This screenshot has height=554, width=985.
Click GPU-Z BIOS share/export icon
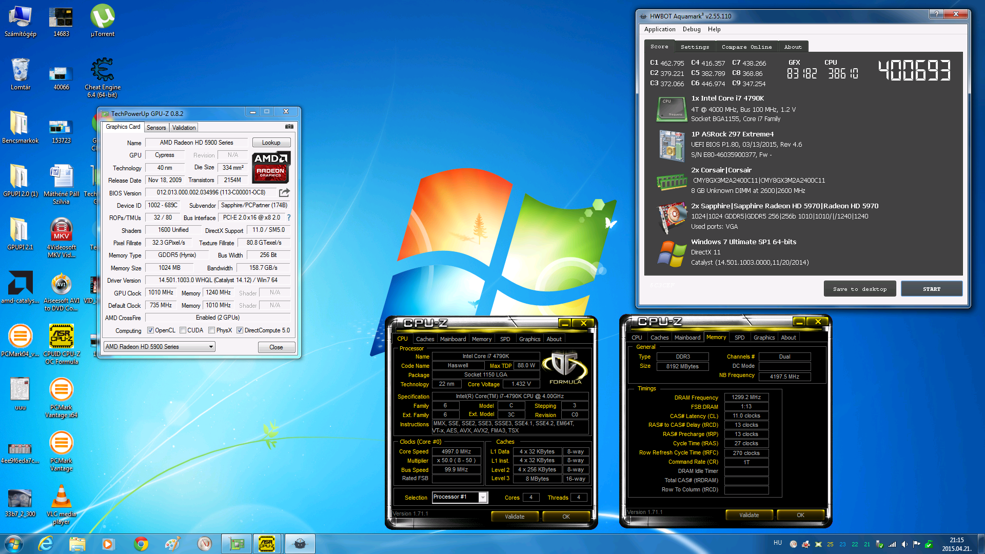pyautogui.click(x=284, y=192)
